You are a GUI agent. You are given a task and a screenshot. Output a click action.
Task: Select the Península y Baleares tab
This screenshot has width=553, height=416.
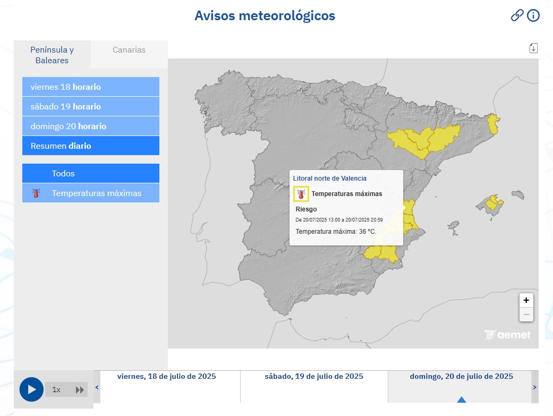pyautogui.click(x=52, y=55)
